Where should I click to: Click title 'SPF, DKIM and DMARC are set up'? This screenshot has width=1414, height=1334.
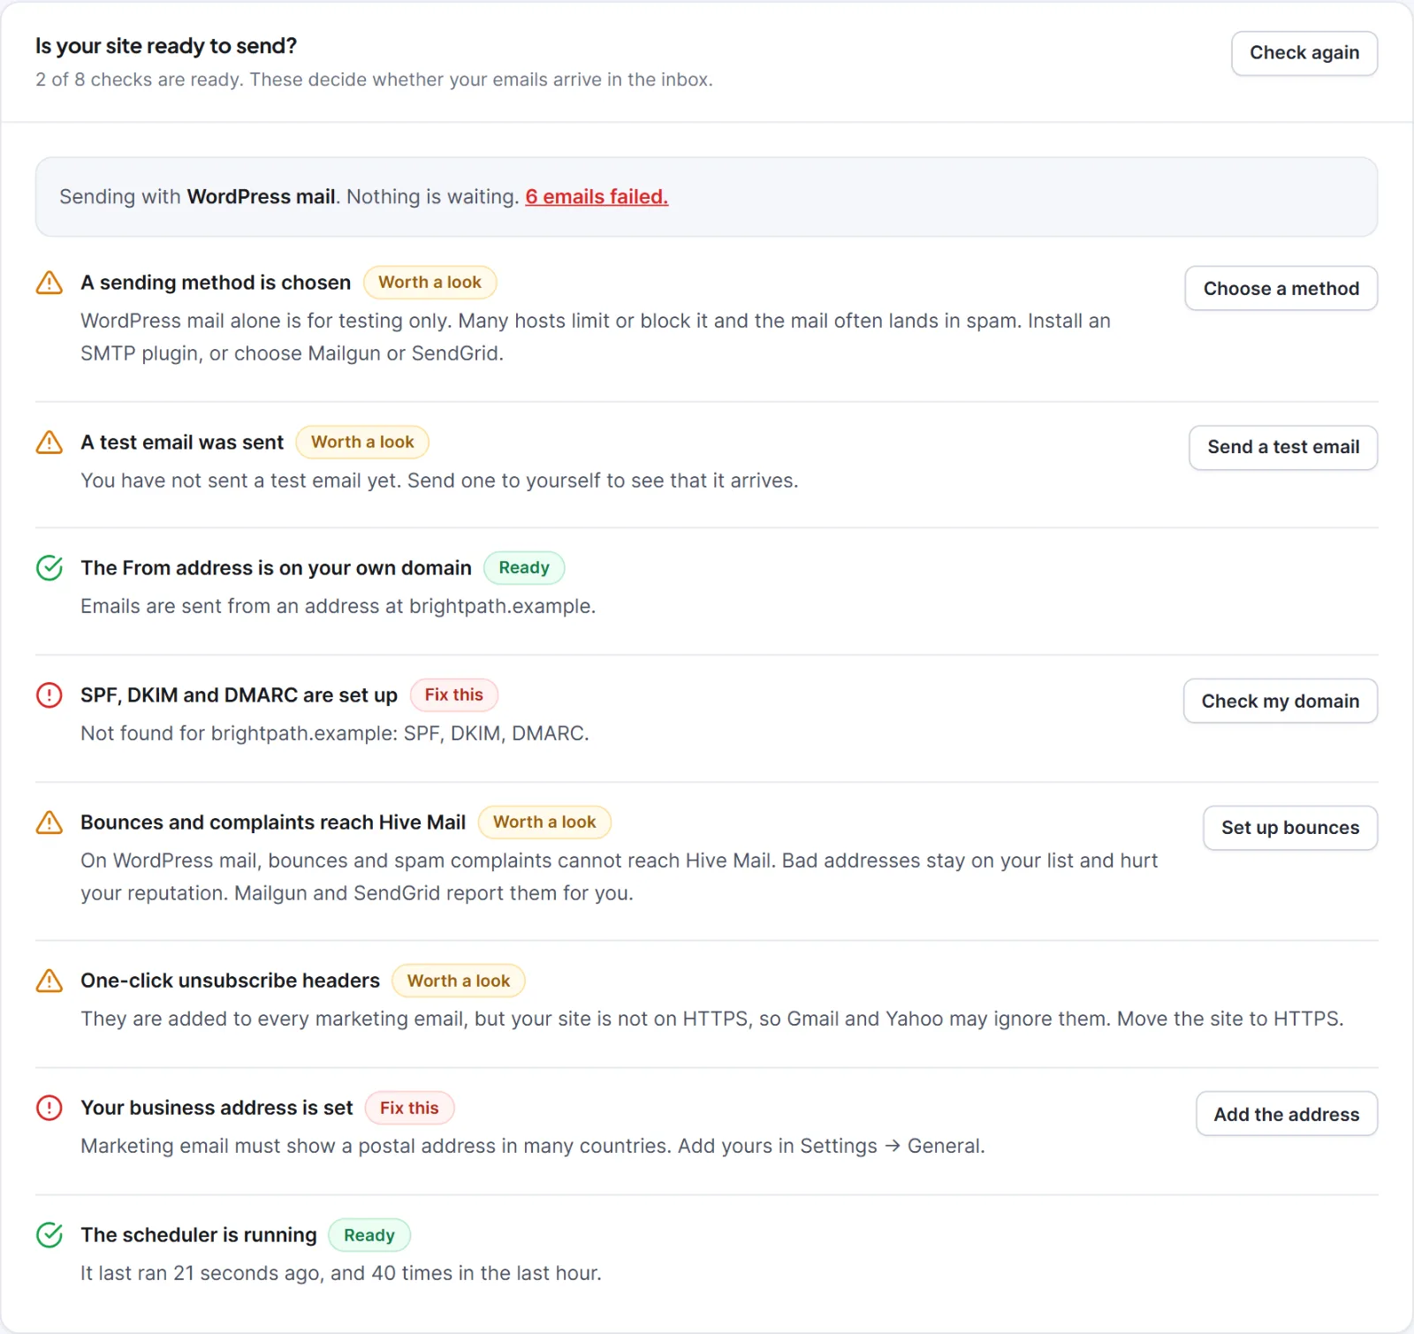pos(239,695)
